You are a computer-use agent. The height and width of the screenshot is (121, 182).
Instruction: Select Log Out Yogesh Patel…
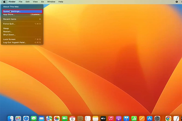22,42
